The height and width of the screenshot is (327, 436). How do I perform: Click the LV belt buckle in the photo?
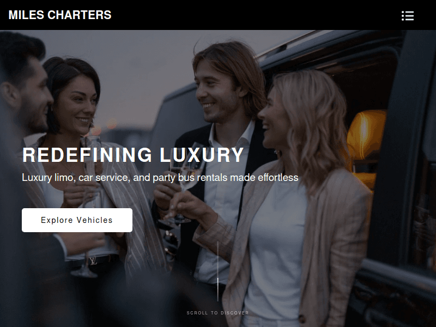click(x=93, y=261)
